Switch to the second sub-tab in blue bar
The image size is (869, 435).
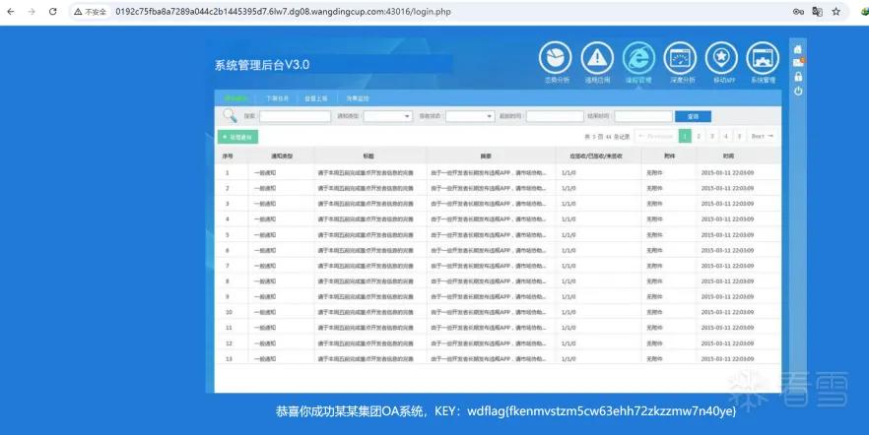point(277,98)
